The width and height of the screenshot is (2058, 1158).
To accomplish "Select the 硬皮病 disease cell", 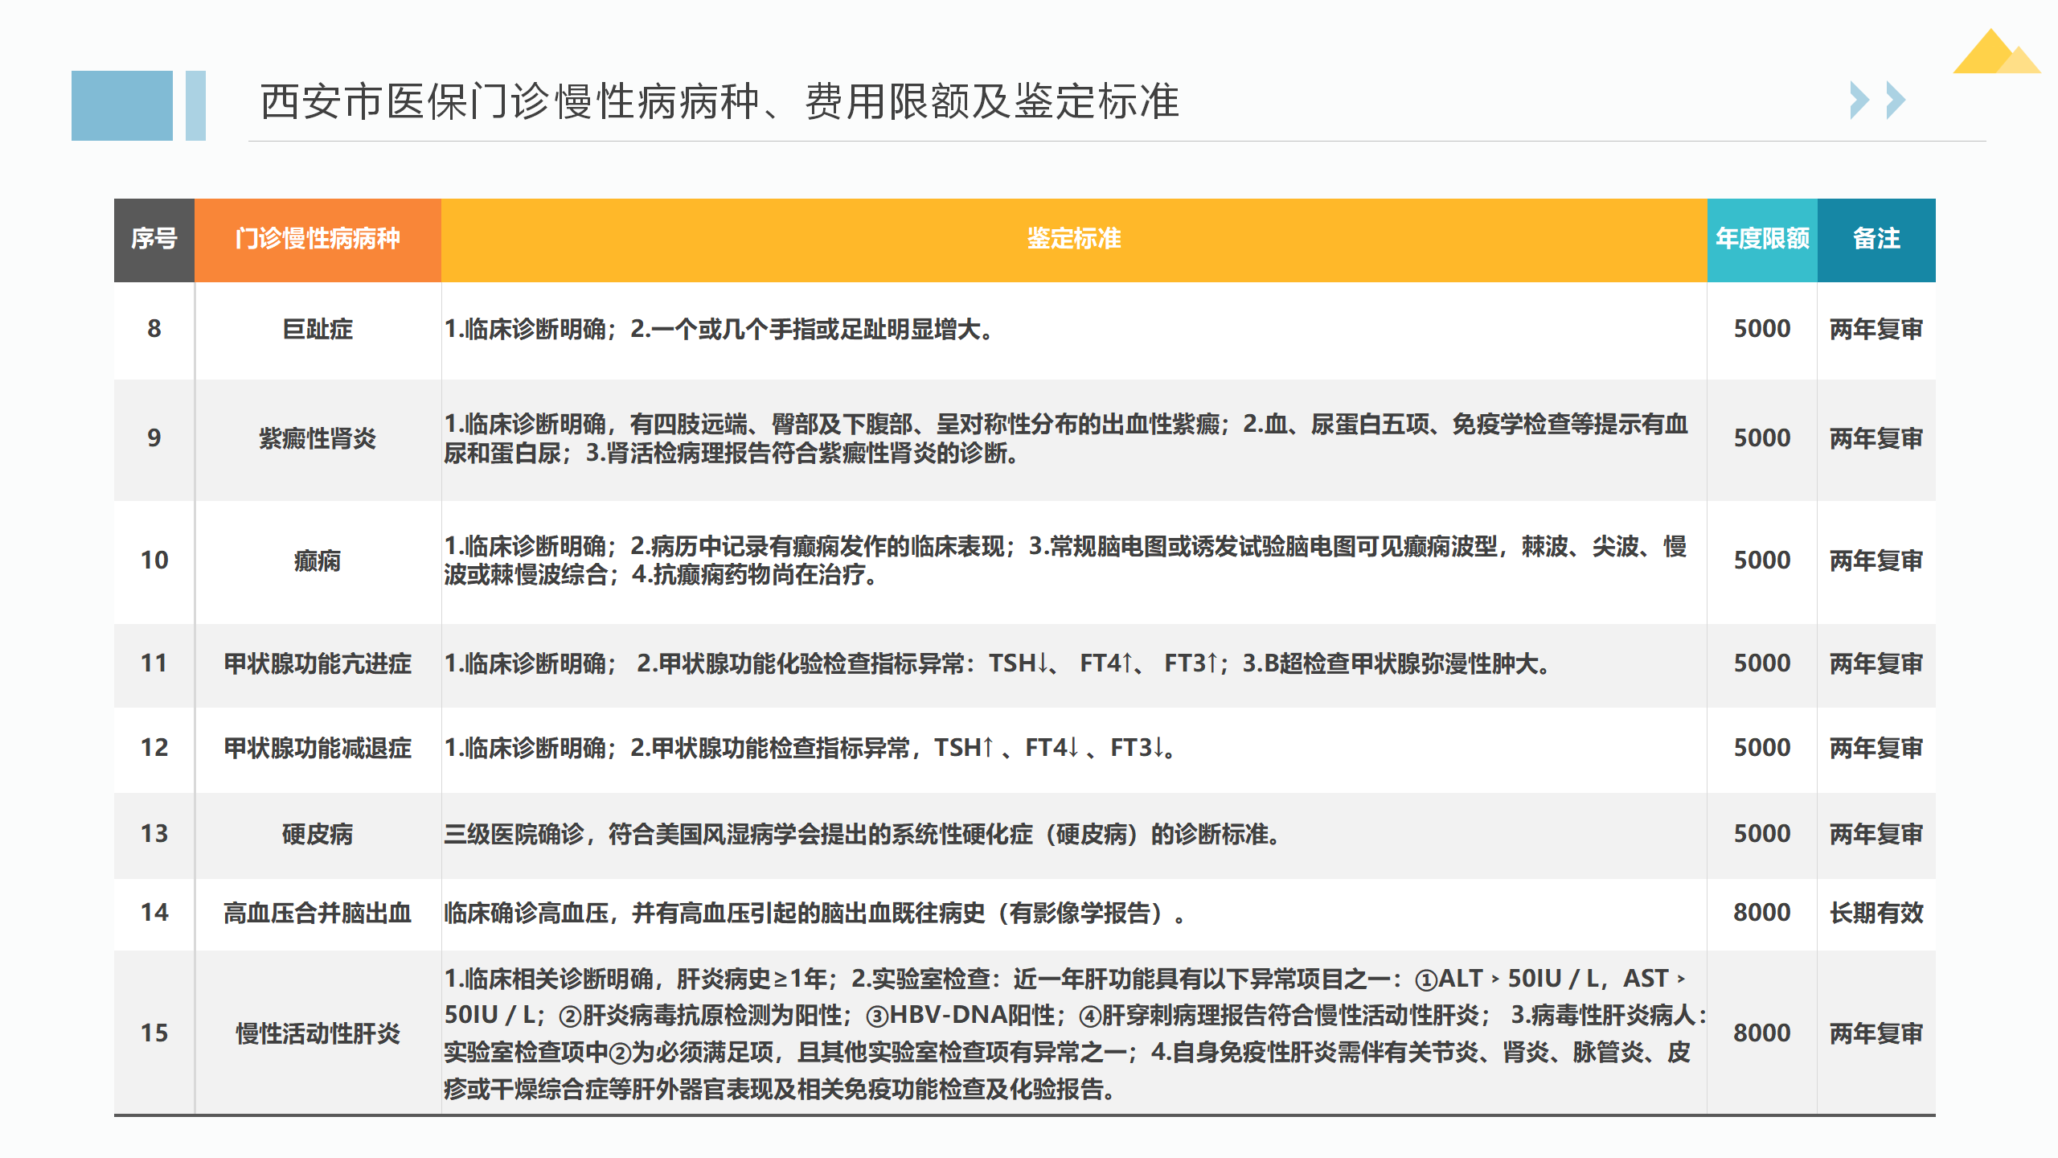I will pyautogui.click(x=318, y=834).
